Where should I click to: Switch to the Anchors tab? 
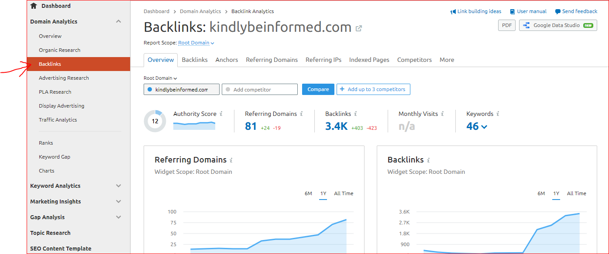[227, 60]
